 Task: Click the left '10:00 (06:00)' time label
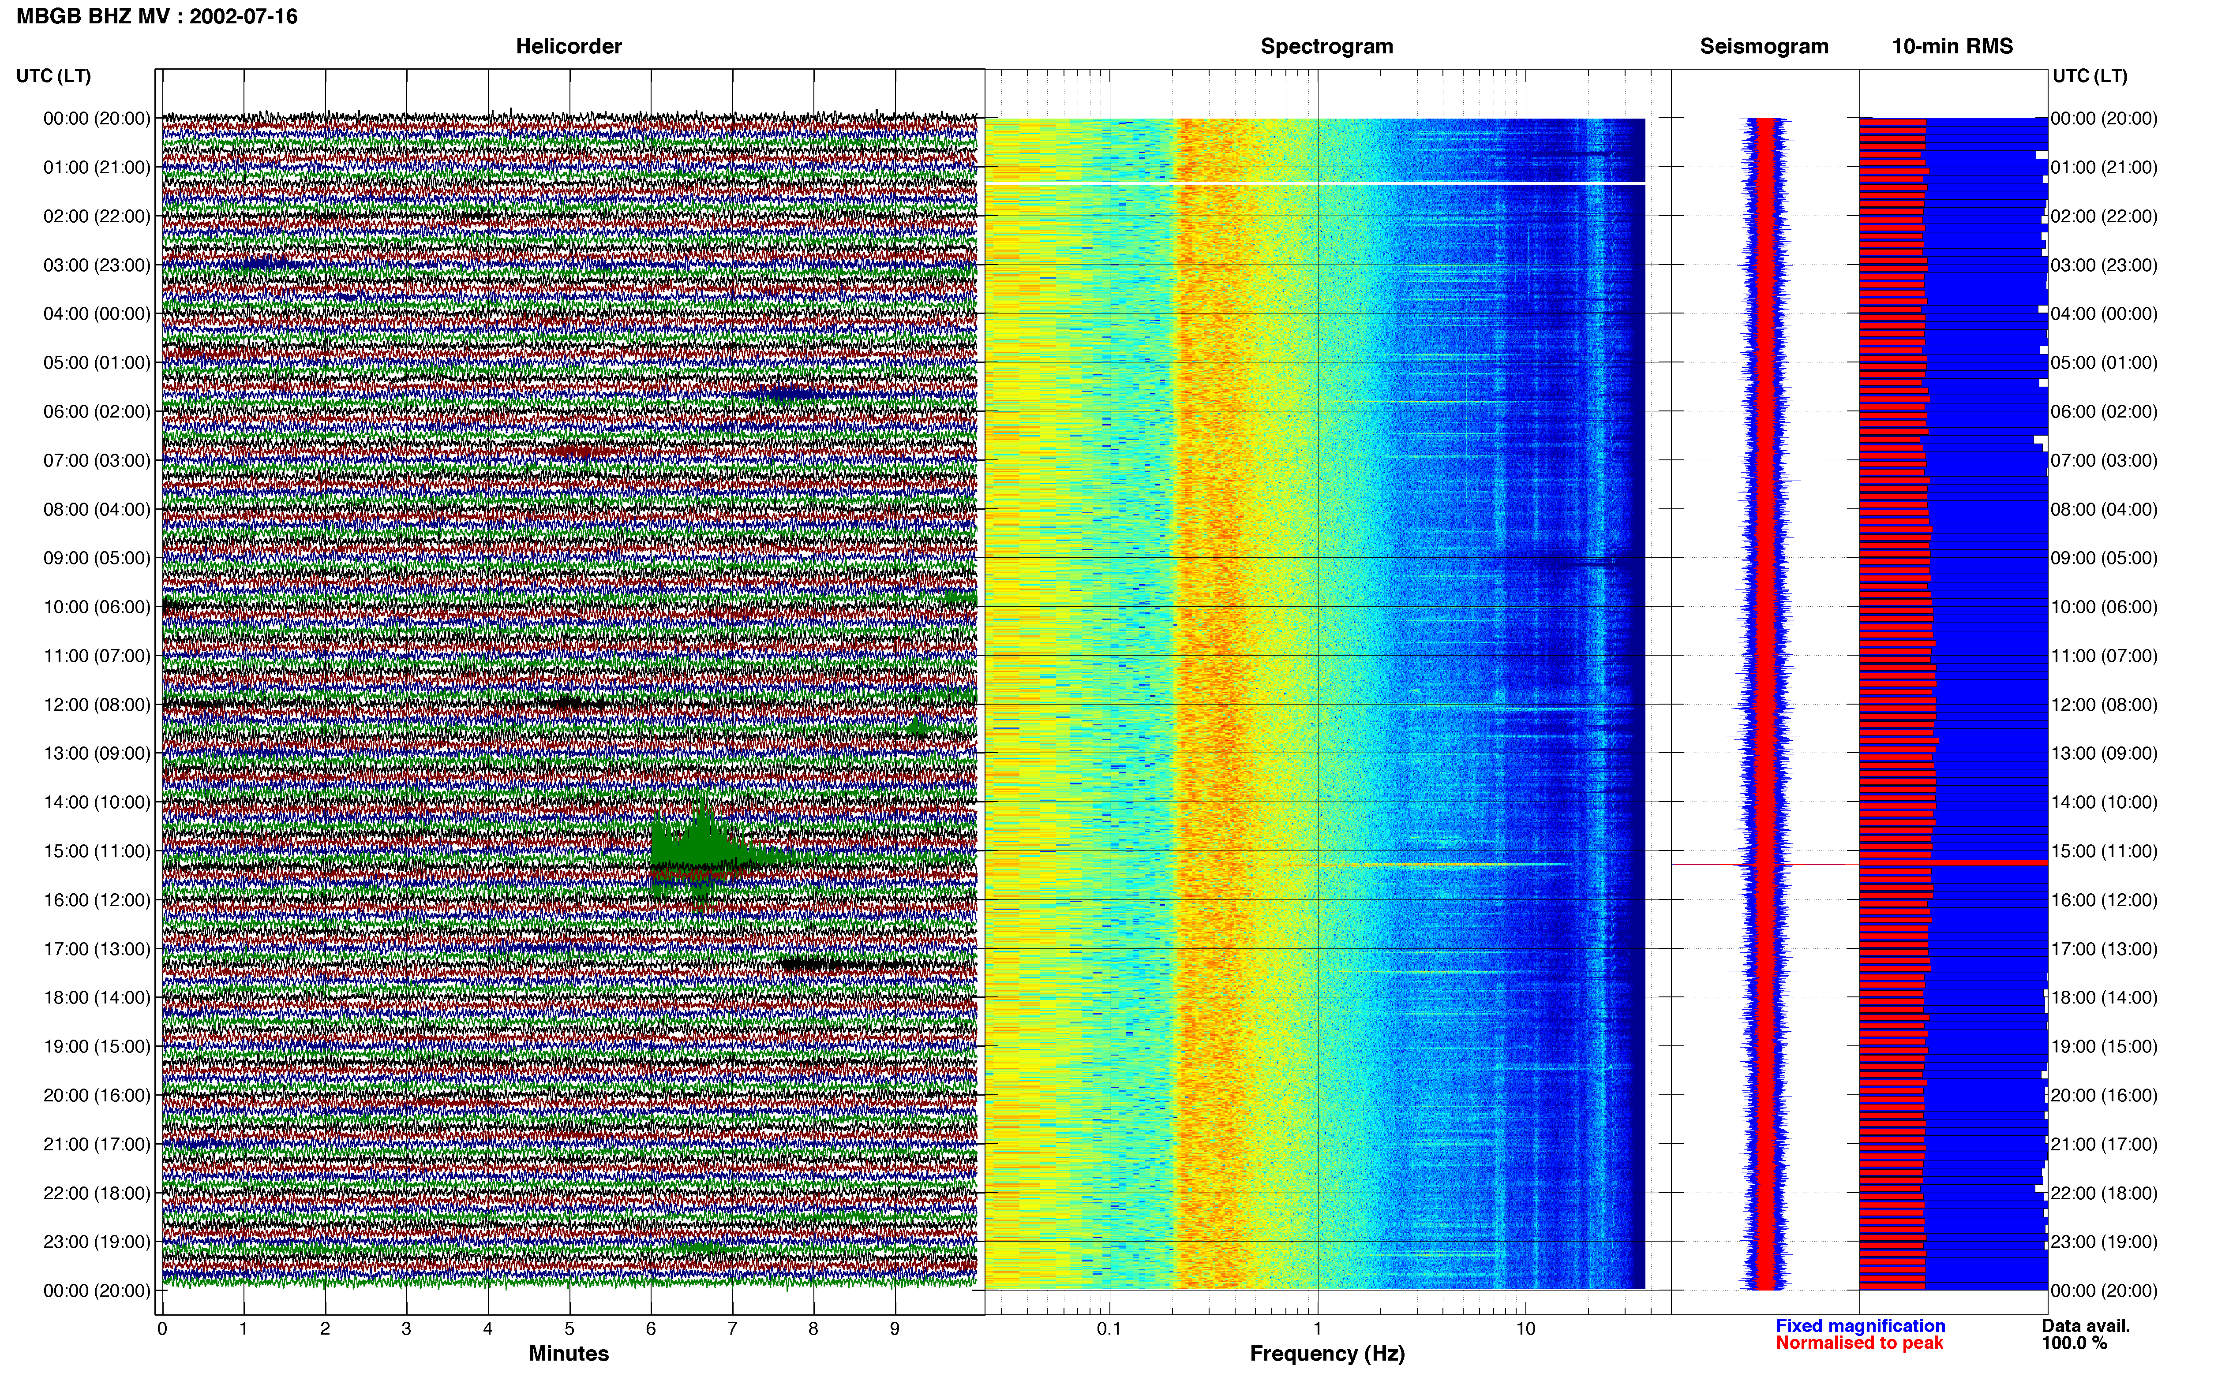tap(97, 607)
